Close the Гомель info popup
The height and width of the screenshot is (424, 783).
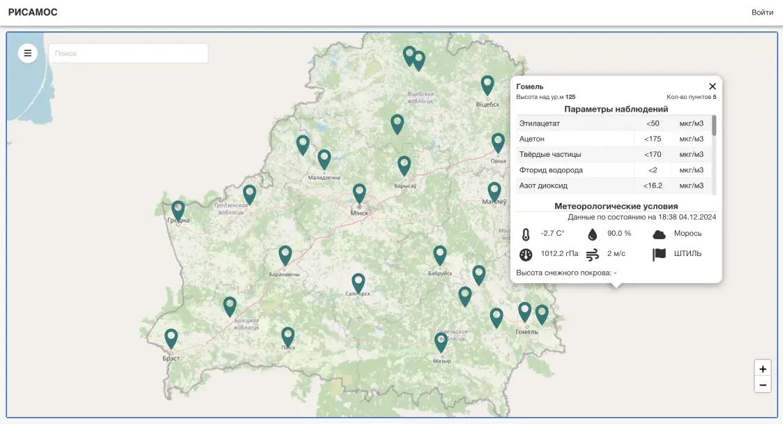pyautogui.click(x=712, y=86)
